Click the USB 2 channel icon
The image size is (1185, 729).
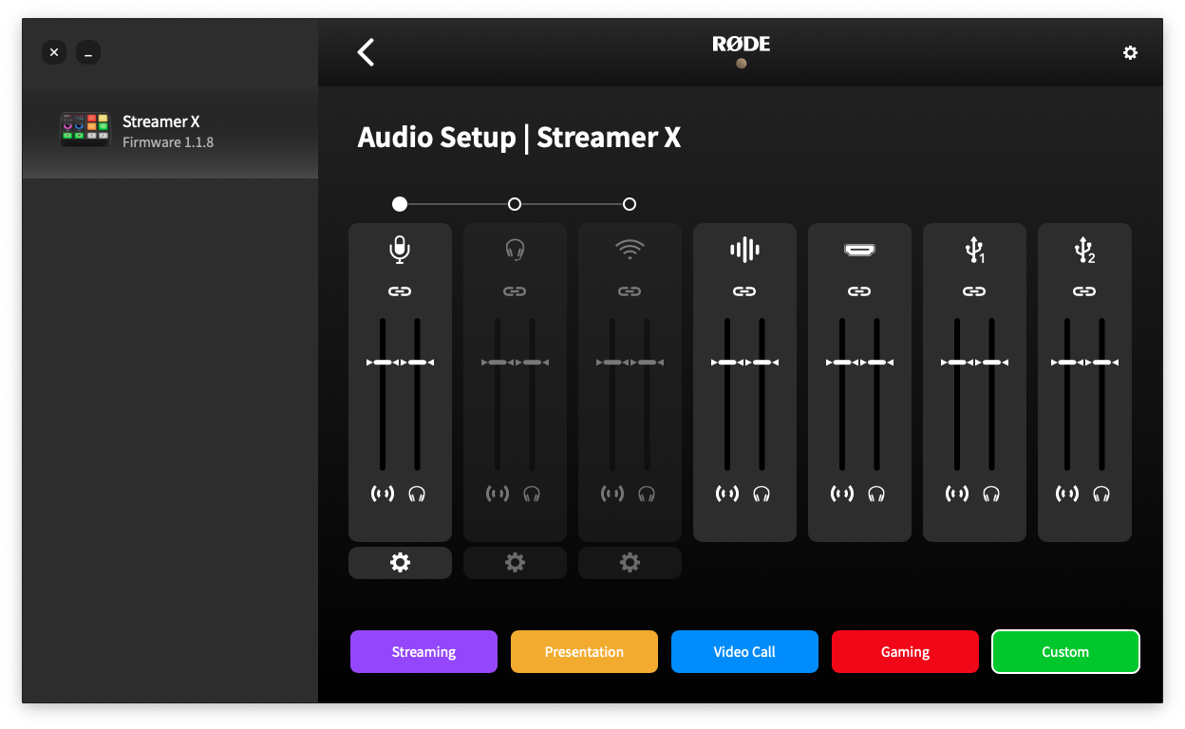click(1084, 251)
